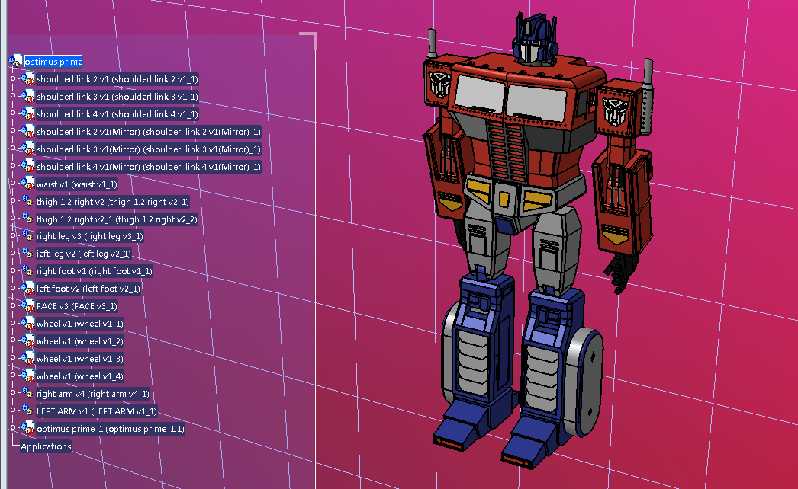This screenshot has width=798, height=489.
Task: Expand the wheel v1_3 node
Action: pyautogui.click(x=13, y=357)
